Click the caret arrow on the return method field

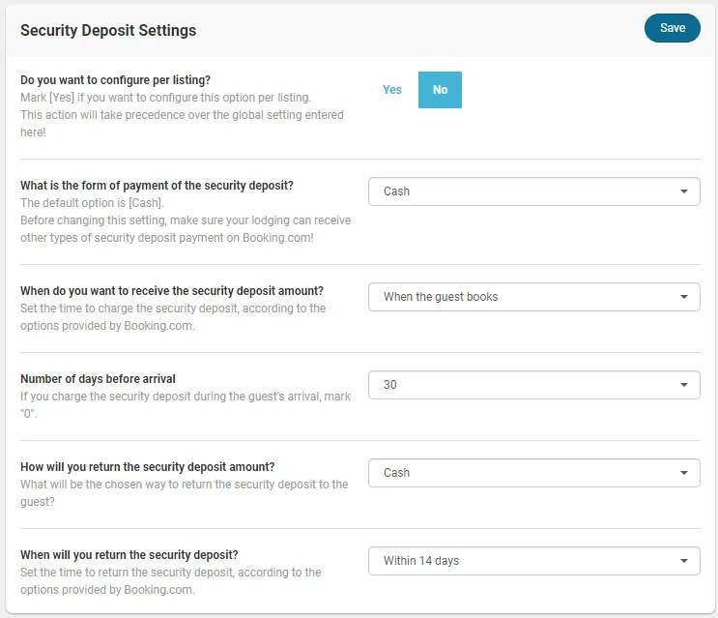click(684, 473)
